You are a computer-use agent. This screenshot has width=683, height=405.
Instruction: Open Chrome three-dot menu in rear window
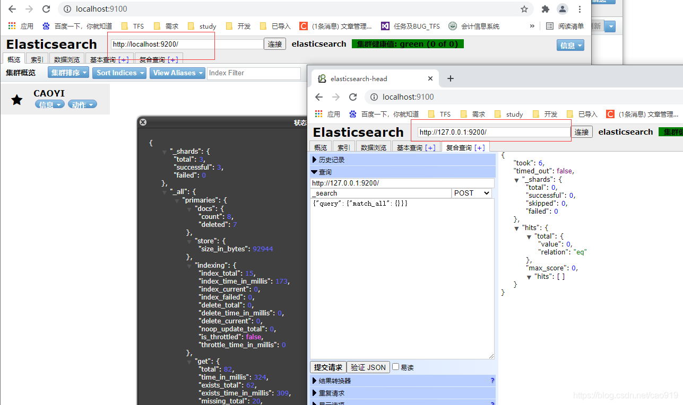(580, 9)
